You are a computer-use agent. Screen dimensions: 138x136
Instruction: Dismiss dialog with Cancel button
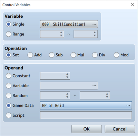click(x=120, y=129)
